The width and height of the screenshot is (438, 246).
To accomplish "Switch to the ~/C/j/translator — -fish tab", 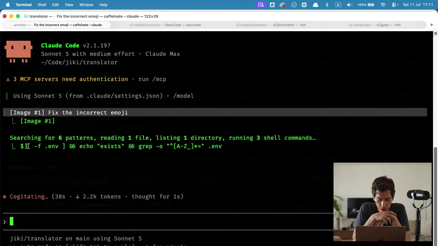I will (x=270, y=25).
